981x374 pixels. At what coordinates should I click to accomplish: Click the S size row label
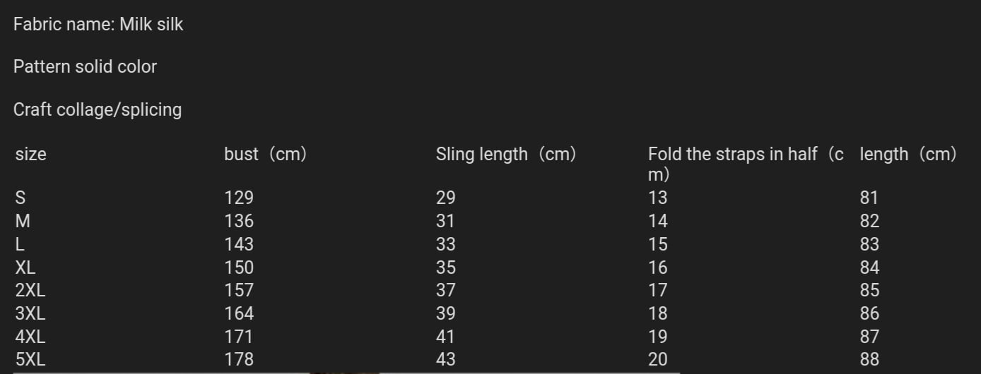point(20,198)
